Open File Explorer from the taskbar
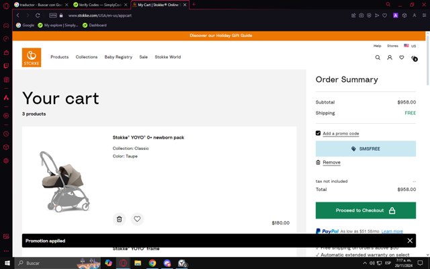430x269 pixels. click(138, 263)
